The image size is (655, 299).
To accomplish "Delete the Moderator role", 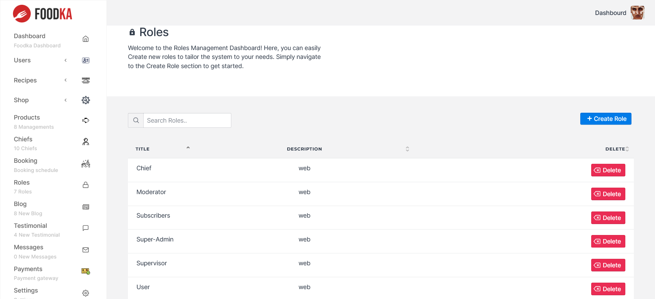I will point(608,194).
